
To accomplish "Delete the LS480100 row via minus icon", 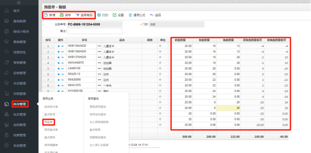I will (62, 69).
